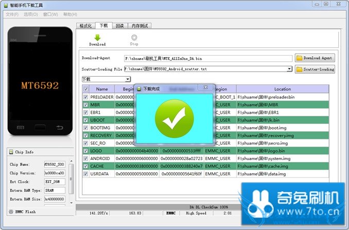This screenshot has height=230, width=349.
Task: Select the system.img location cell
Action: click(x=283, y=158)
